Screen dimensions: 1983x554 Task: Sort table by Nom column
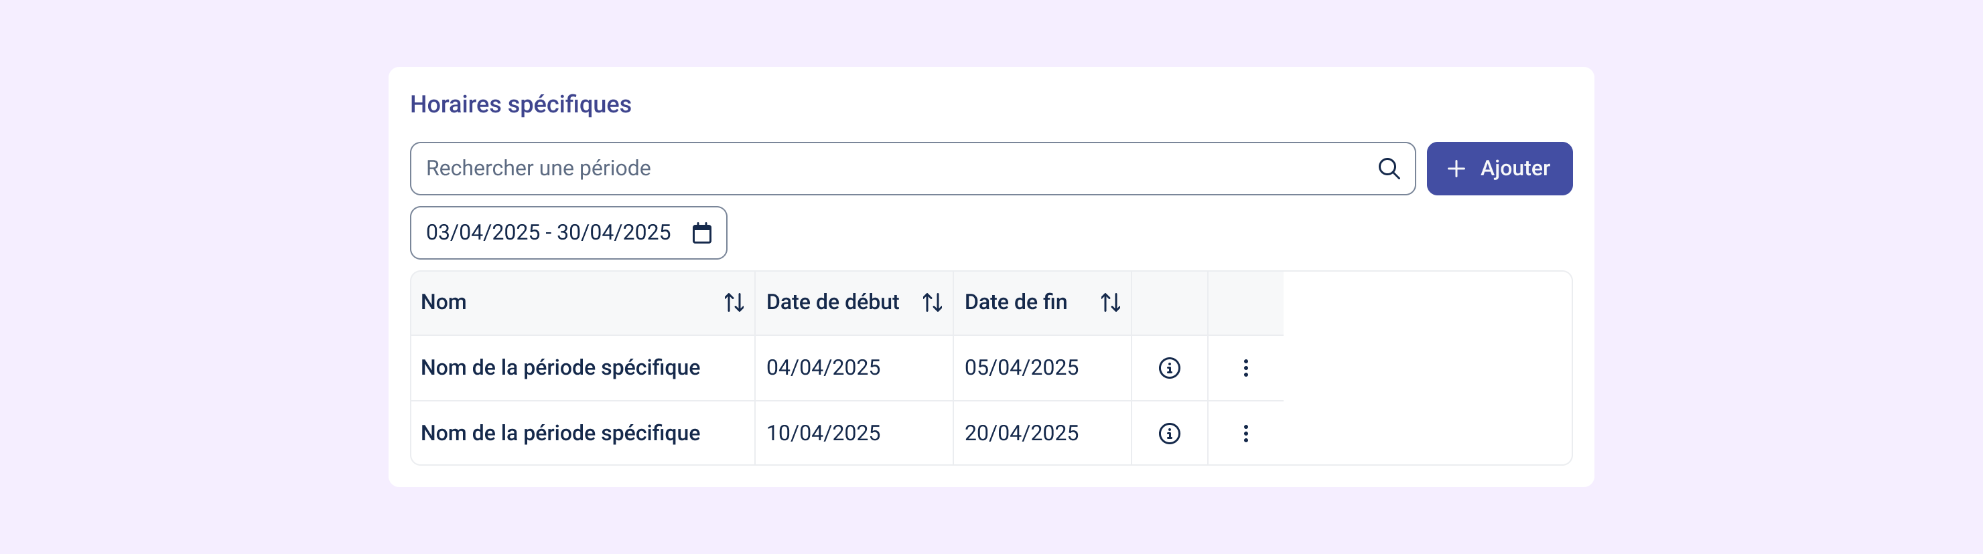(734, 302)
